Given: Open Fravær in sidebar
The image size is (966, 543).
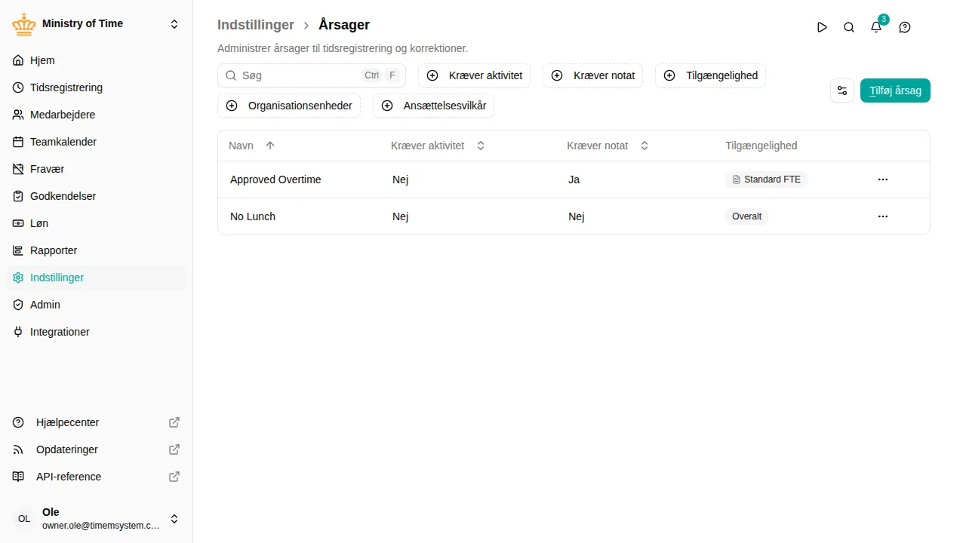Looking at the screenshot, I should point(96,169).
